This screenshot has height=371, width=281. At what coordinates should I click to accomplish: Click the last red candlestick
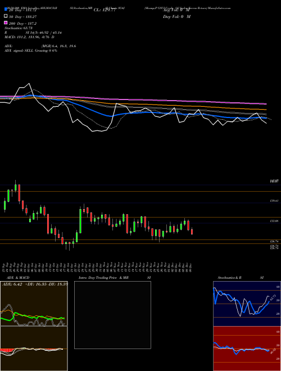(192, 232)
